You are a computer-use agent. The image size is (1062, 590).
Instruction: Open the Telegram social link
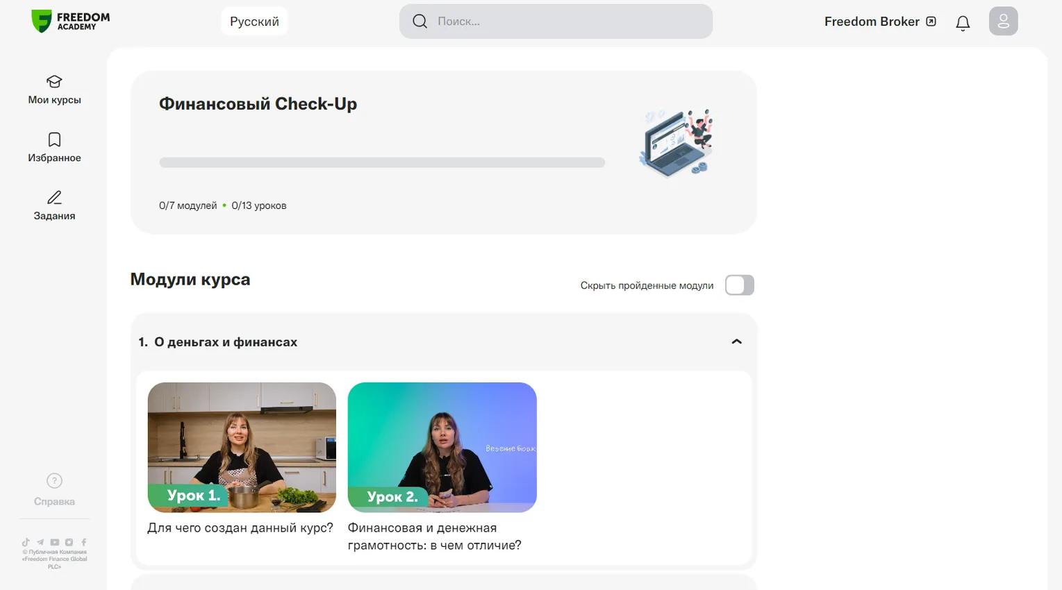[40, 542]
